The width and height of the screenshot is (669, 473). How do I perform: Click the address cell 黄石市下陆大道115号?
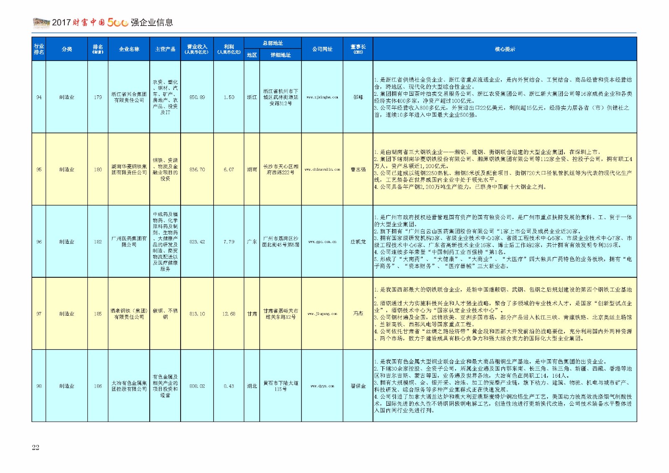[281, 386]
